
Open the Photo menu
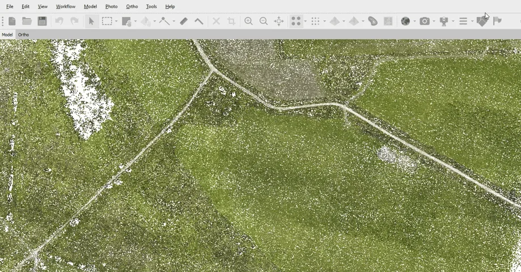pyautogui.click(x=111, y=6)
